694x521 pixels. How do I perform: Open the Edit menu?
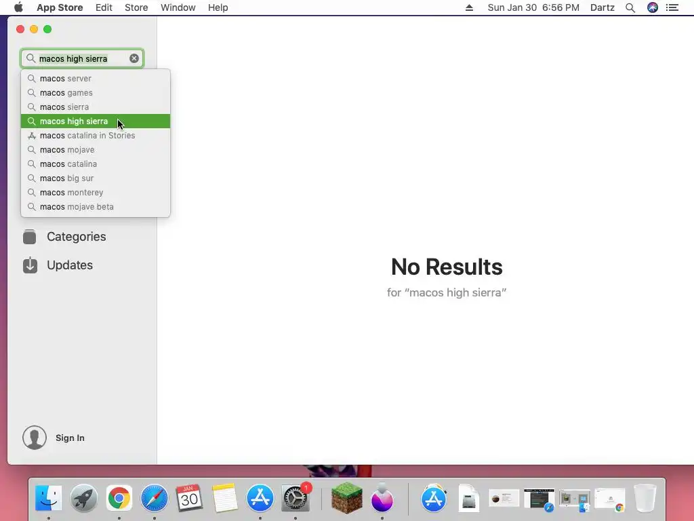point(104,7)
